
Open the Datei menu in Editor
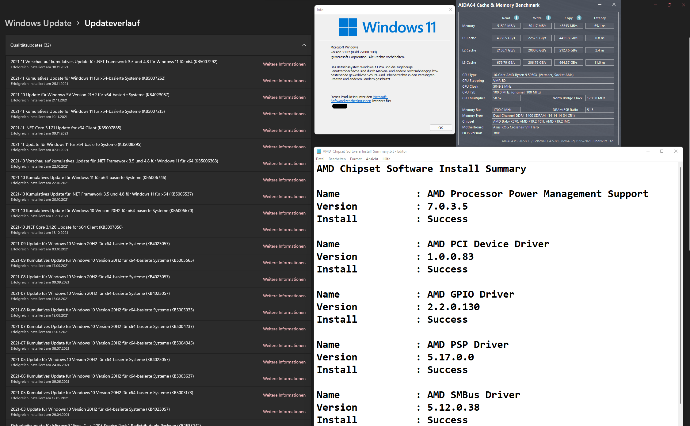[320, 159]
